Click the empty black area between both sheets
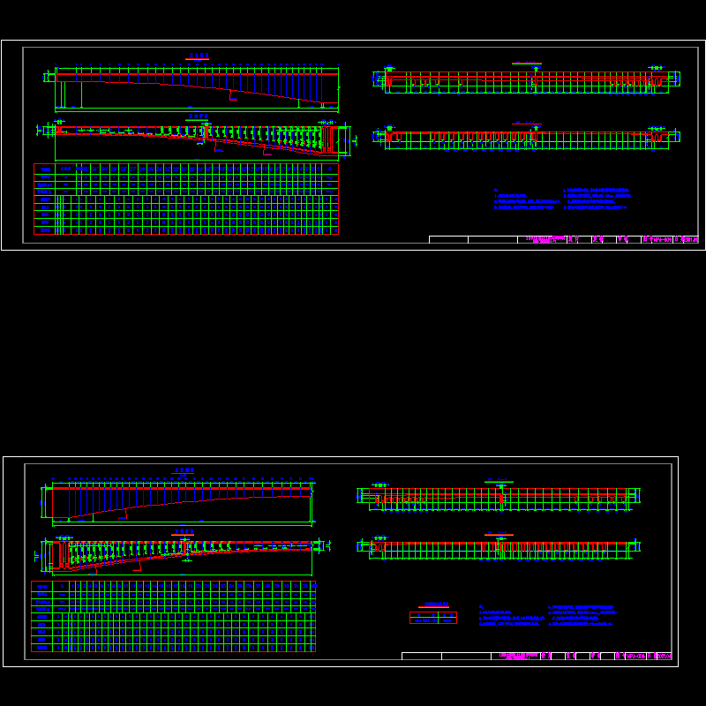This screenshot has height=706, width=706. 353,353
